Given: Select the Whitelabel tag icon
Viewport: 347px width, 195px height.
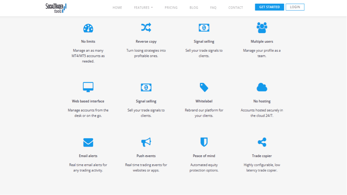Looking at the screenshot, I should tap(204, 87).
